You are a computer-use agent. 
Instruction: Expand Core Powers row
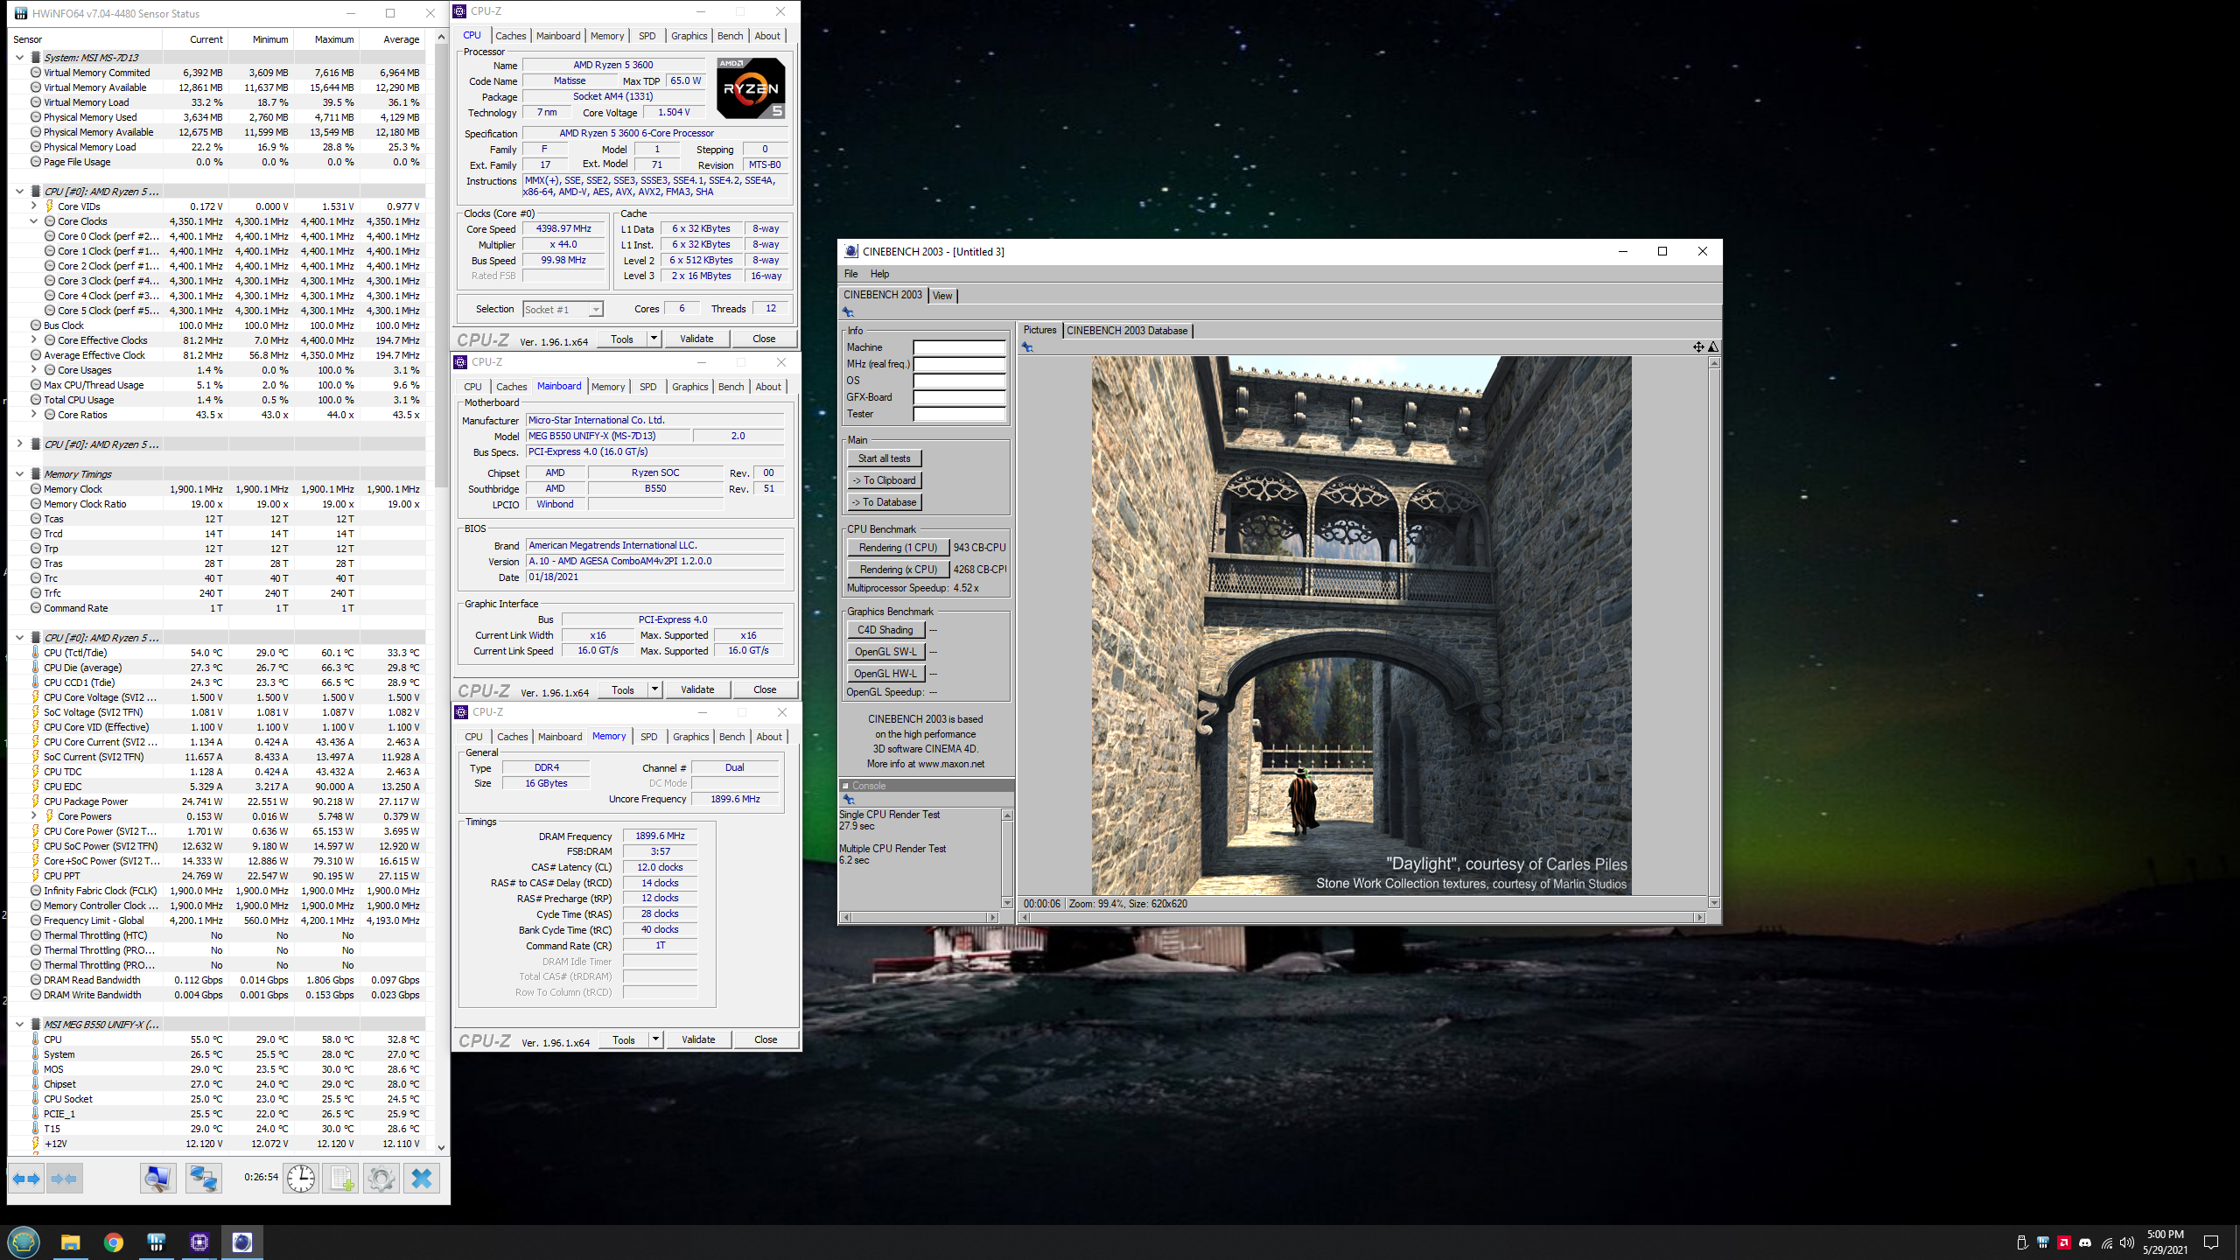[x=33, y=816]
